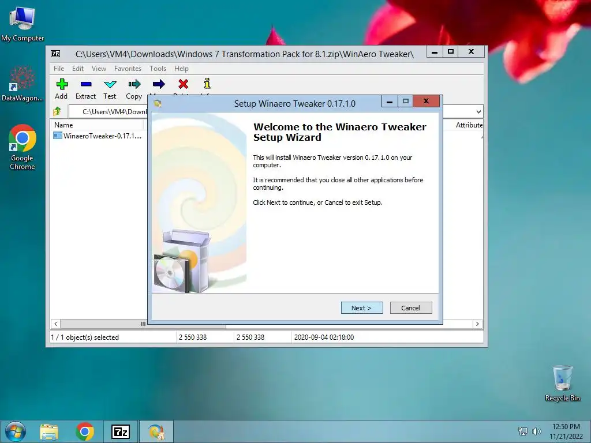591x443 pixels.
Task: Click the taskbar clock showing 12:50 PM
Action: pyautogui.click(x=566, y=431)
